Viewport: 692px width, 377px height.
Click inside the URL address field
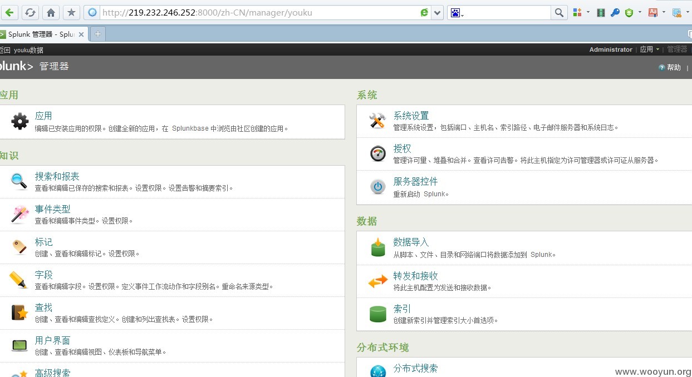point(259,12)
